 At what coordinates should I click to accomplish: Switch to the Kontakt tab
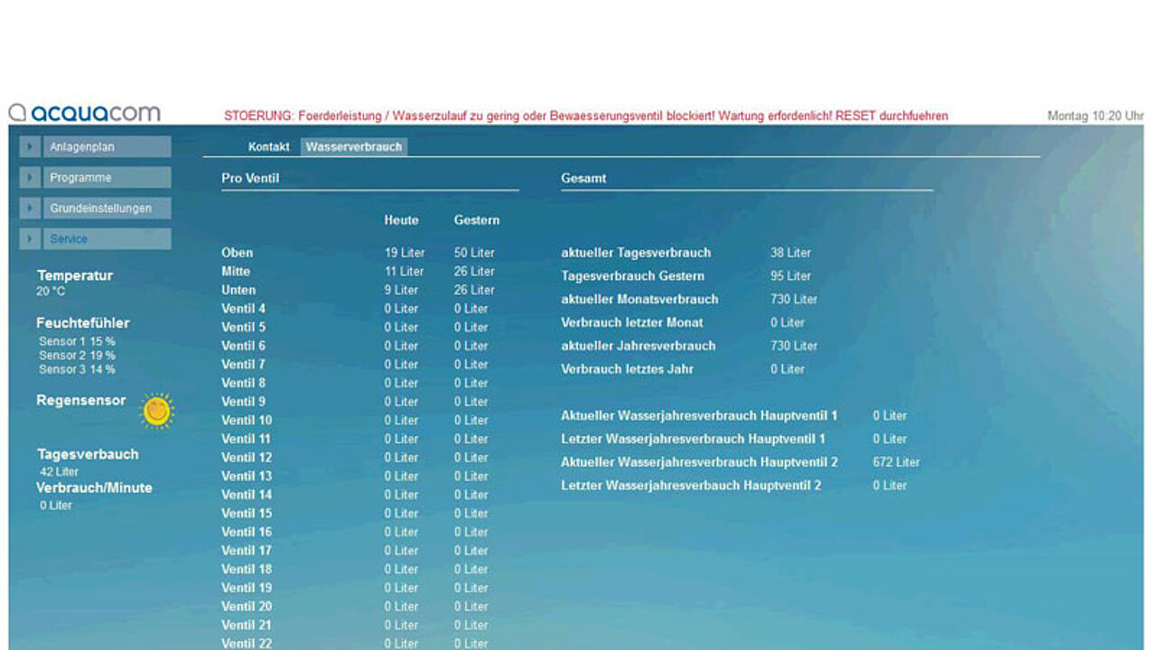click(x=269, y=146)
